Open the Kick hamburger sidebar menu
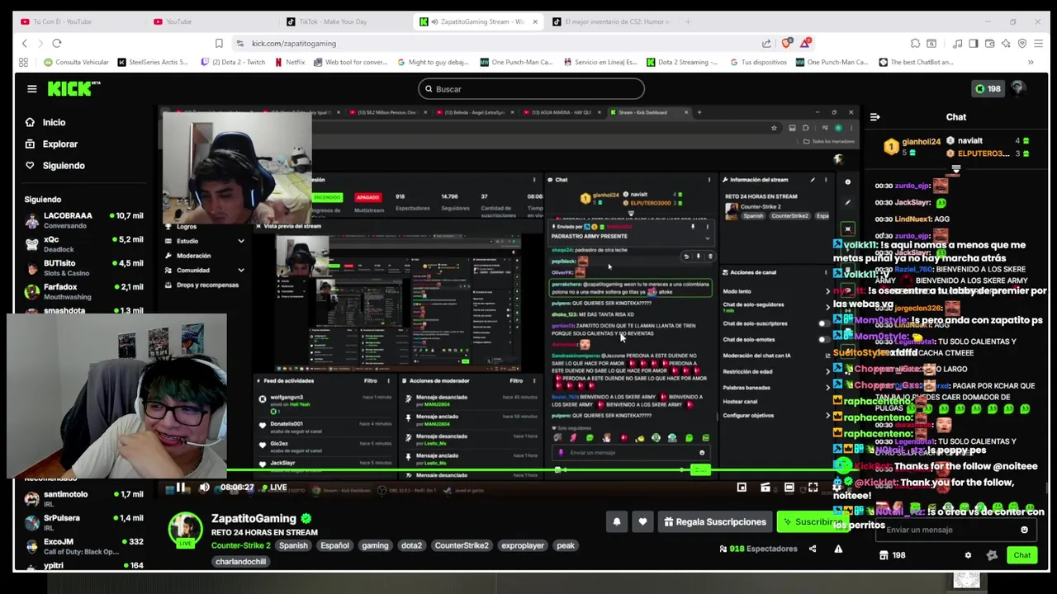The image size is (1057, 594). (x=31, y=89)
